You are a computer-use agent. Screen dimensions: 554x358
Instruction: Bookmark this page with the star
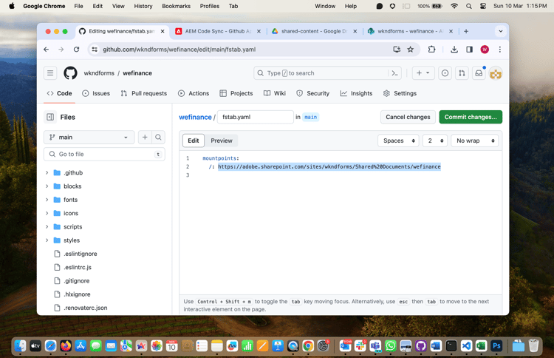[410, 50]
